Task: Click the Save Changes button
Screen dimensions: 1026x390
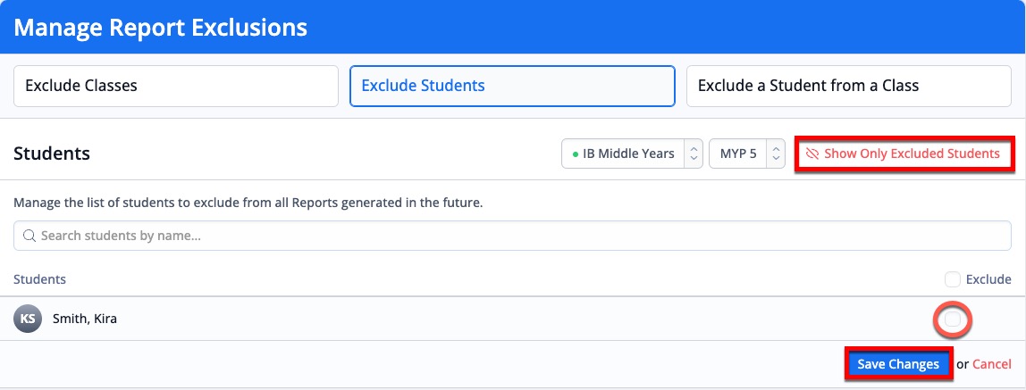Action: [897, 364]
